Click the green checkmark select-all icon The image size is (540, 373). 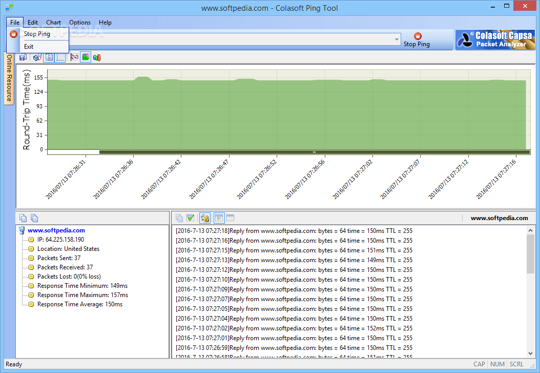click(190, 218)
